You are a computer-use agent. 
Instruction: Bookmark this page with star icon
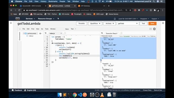130,10
